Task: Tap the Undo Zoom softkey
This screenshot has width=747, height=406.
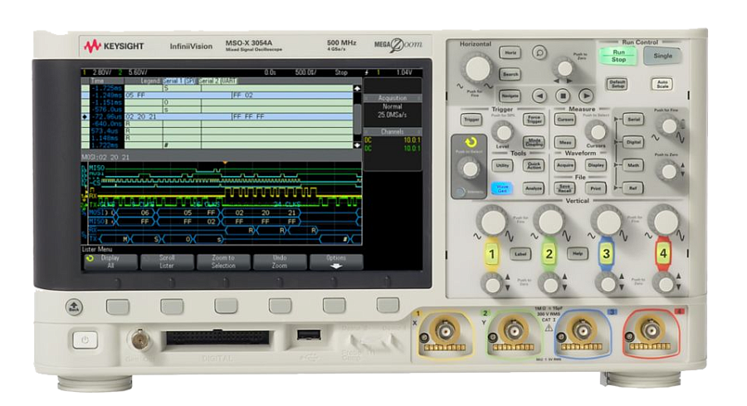Action: [280, 262]
